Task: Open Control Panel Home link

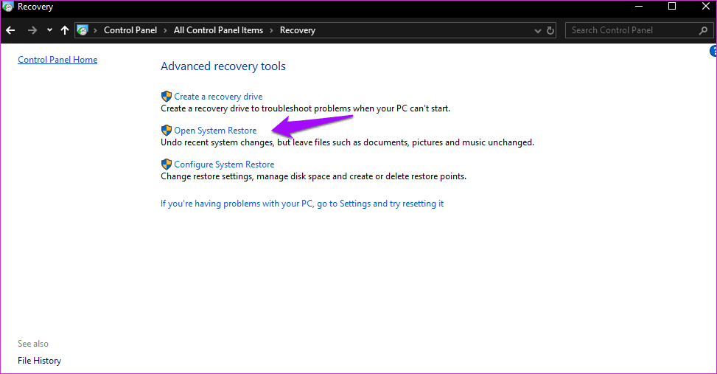Action: 57,60
